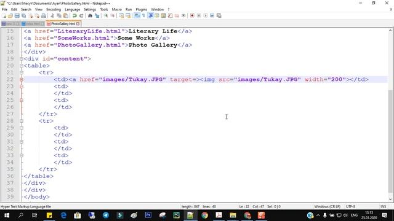Open a file using the Open icon
Viewport: 394px width, 221px height.
10,15
